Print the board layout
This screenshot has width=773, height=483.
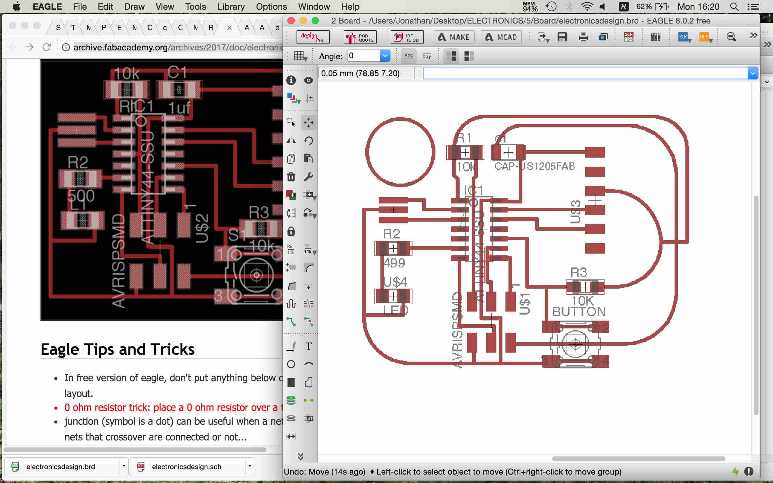[583, 37]
